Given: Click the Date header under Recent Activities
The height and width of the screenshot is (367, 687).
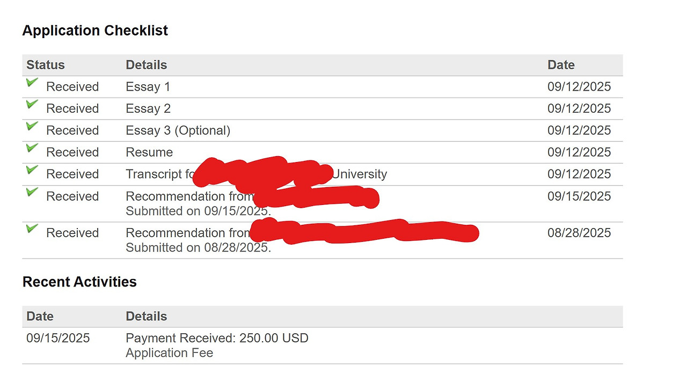Looking at the screenshot, I should coord(40,317).
